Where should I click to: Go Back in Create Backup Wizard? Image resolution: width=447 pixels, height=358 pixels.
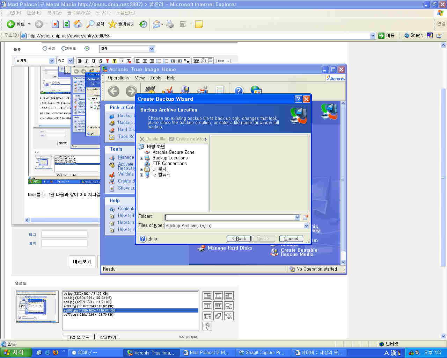239,239
